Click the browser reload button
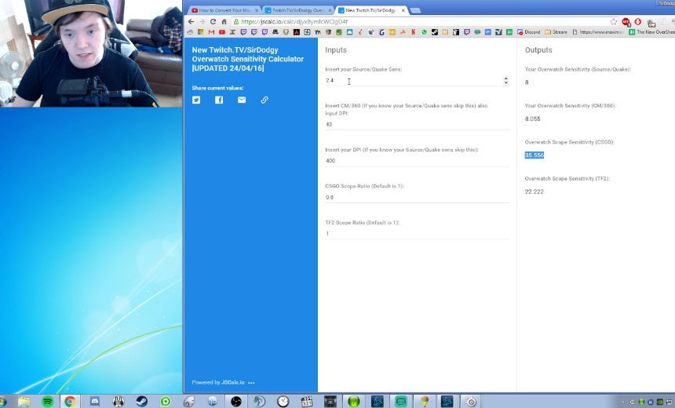 pos(213,22)
